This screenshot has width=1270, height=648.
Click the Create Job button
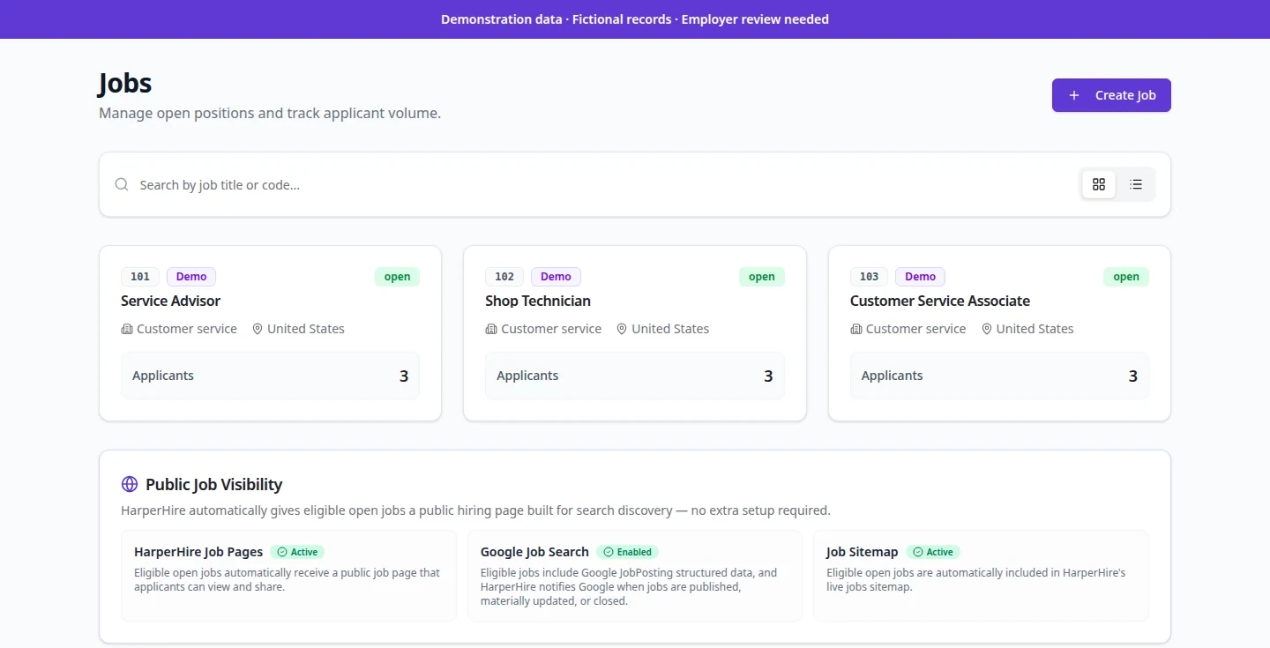(1111, 95)
